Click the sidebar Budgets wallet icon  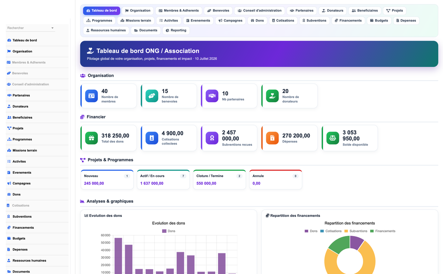[9, 239]
